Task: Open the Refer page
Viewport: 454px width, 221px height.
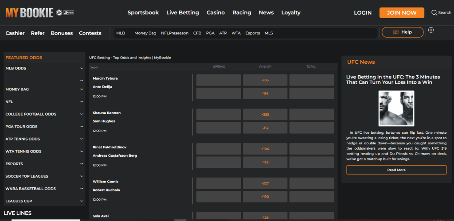Action: 38,33
